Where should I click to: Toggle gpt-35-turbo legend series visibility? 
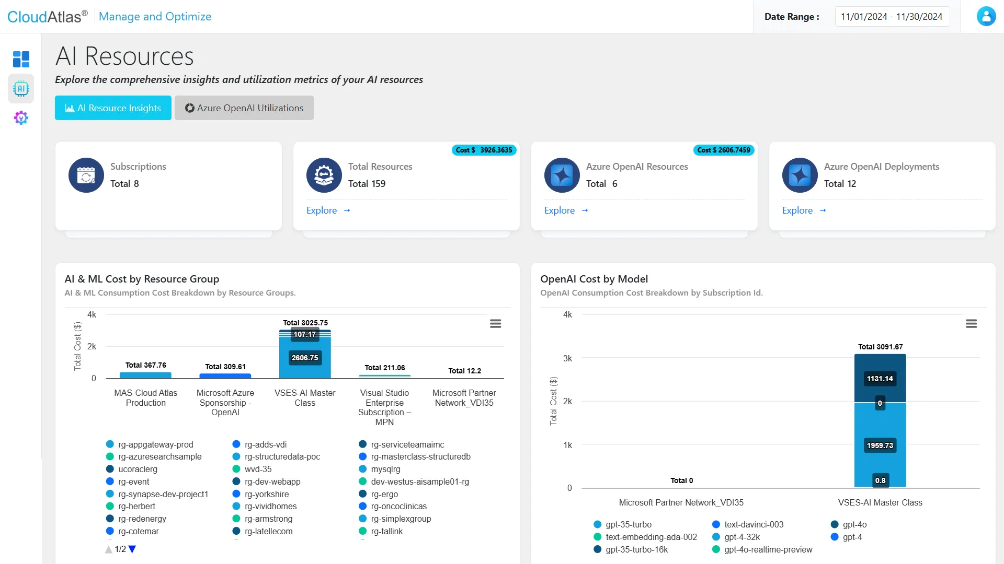coord(628,524)
